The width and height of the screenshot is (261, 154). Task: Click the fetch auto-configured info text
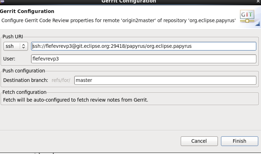tap(76, 100)
